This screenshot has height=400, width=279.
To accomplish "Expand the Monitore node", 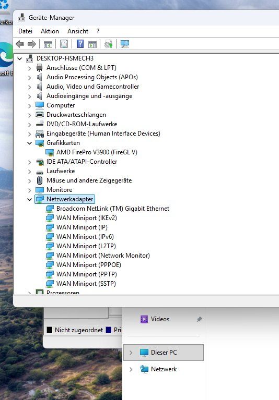I will 29,190.
